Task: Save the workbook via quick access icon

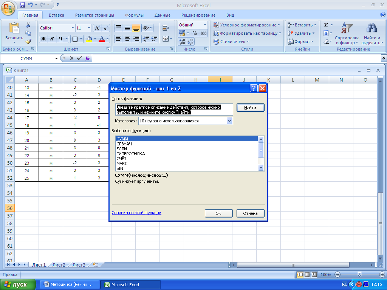Action: pyautogui.click(x=22, y=5)
